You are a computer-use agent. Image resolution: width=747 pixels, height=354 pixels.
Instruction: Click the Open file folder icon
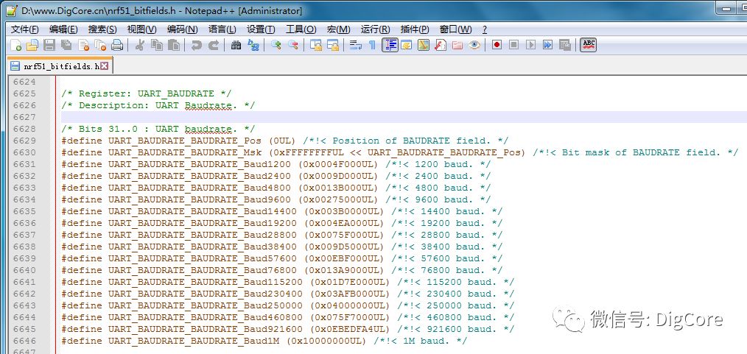tap(32, 45)
